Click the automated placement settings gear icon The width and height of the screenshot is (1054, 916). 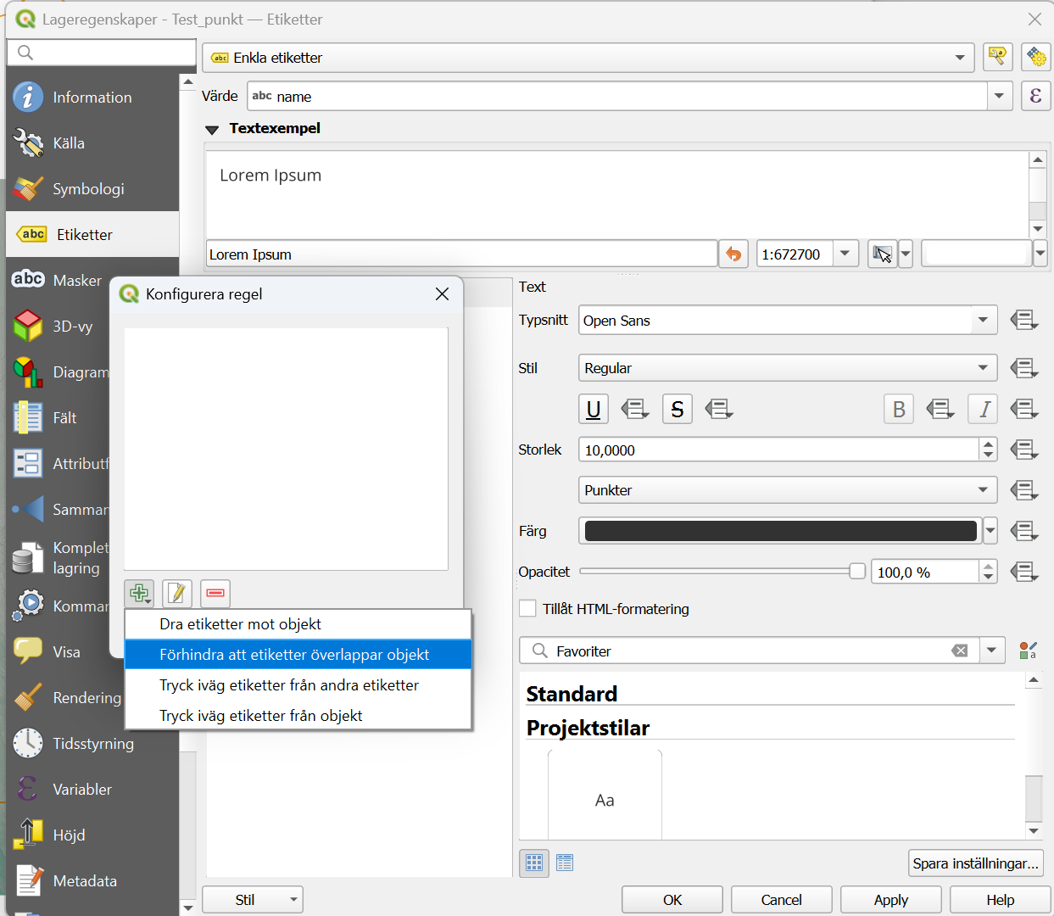coord(1036,58)
